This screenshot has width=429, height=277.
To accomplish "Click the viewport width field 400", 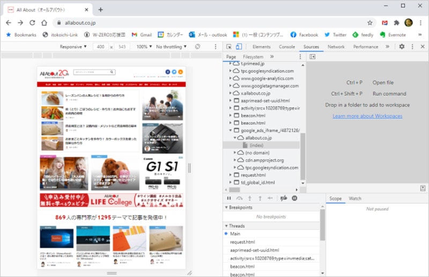I will (x=101, y=47).
